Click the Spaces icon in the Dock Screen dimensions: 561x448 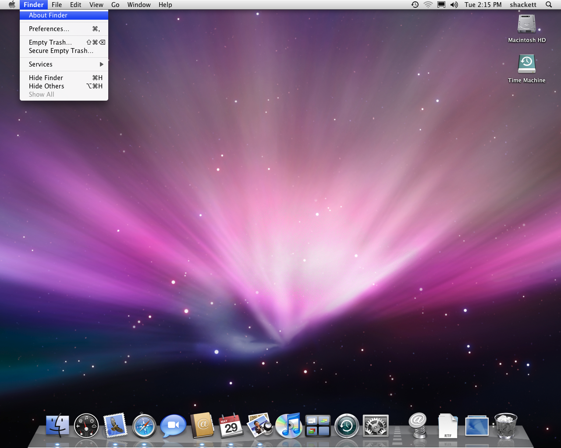coord(318,426)
